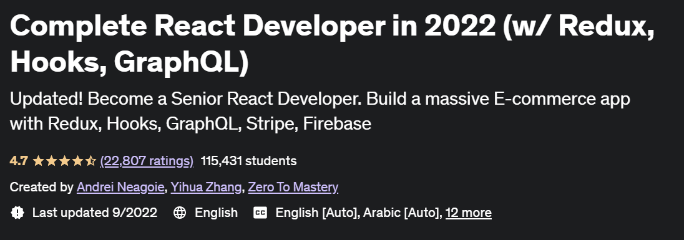Click the Last updated 9/2022 text

[x=95, y=213]
